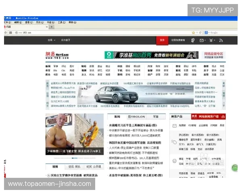Image resolution: width=242 pixels, height=194 pixels.
Task: Open the yen payment dropdown in dark bar
Action: [x=212, y=40]
